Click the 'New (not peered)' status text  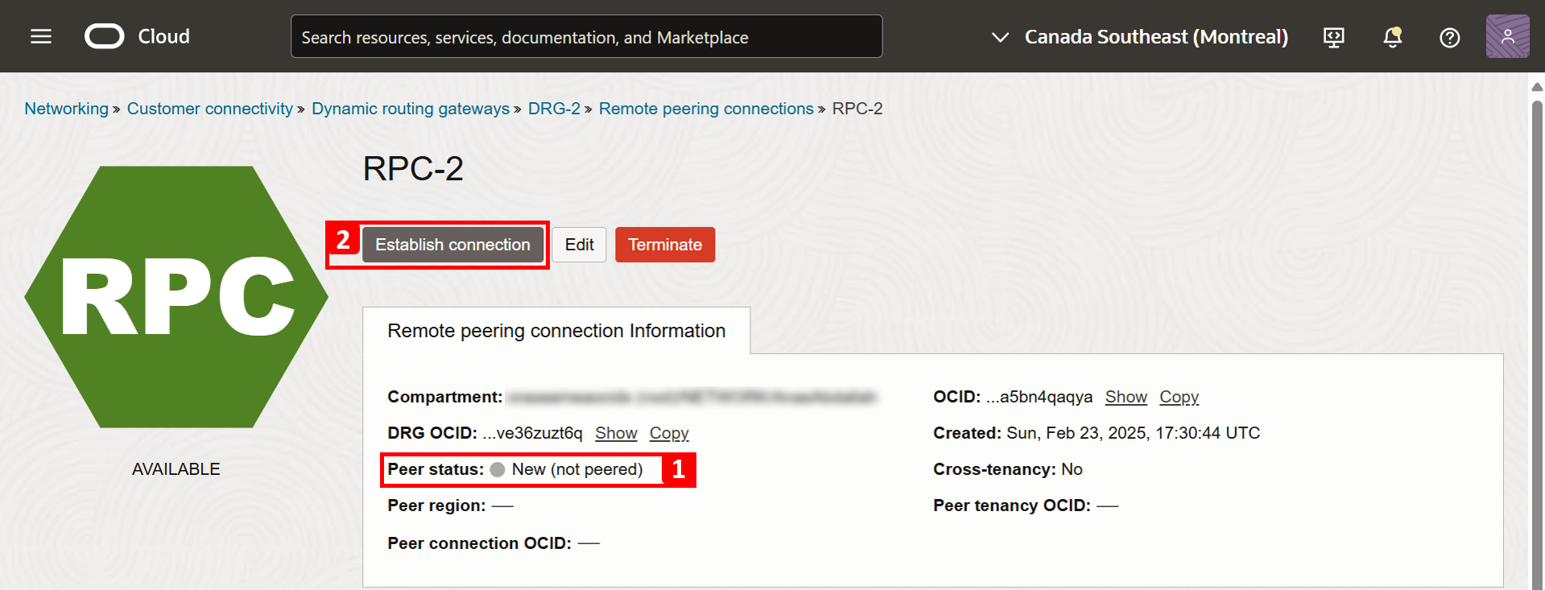[x=577, y=469]
